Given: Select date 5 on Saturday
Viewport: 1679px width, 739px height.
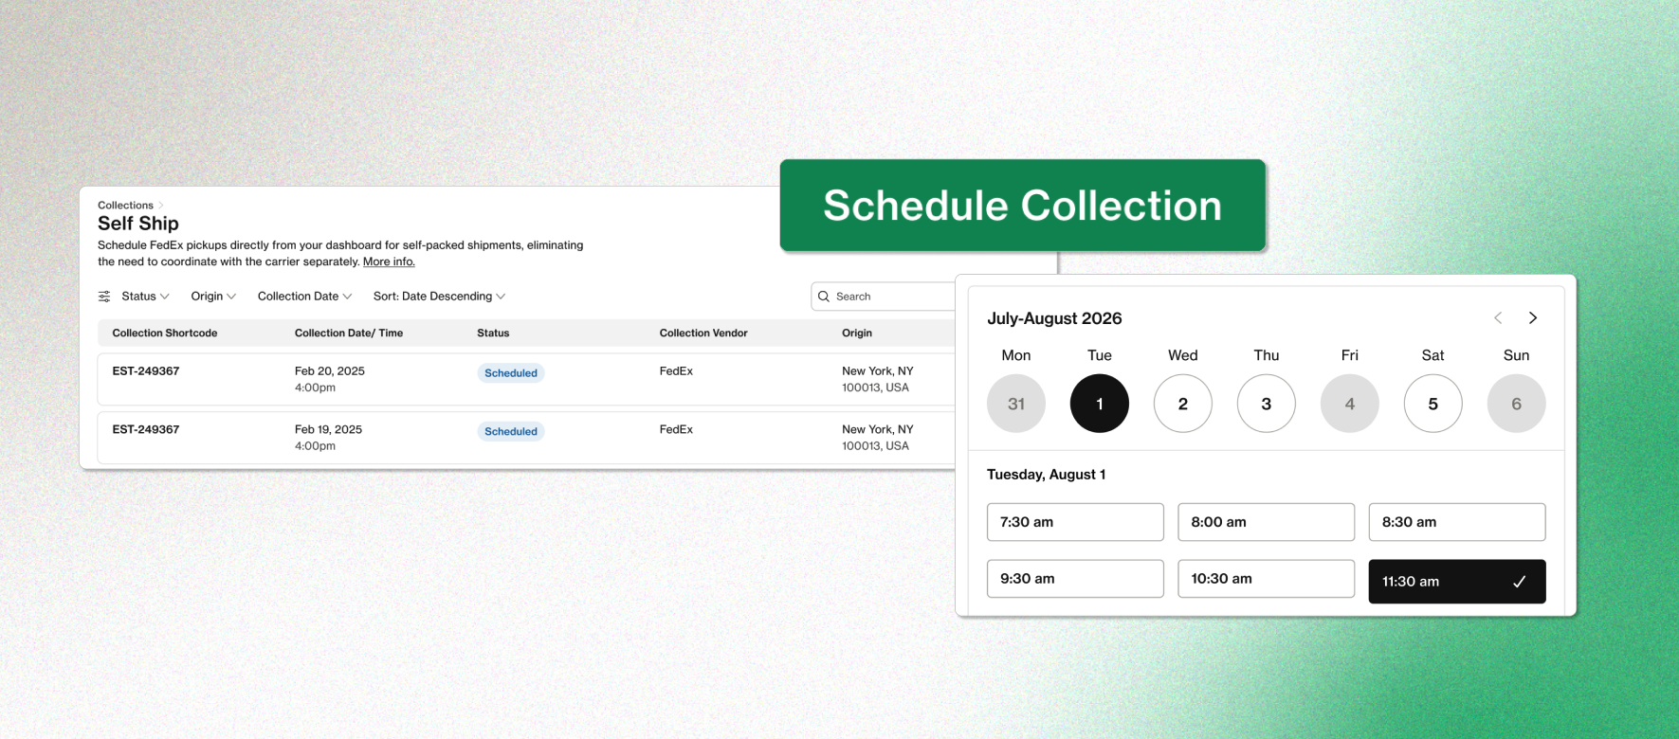Looking at the screenshot, I should point(1433,404).
